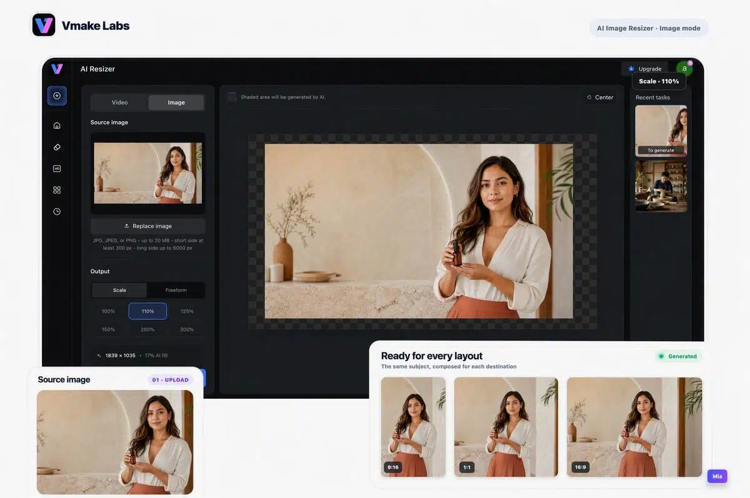Click the photo in the Source image card
The image size is (750, 498).
click(x=115, y=442)
